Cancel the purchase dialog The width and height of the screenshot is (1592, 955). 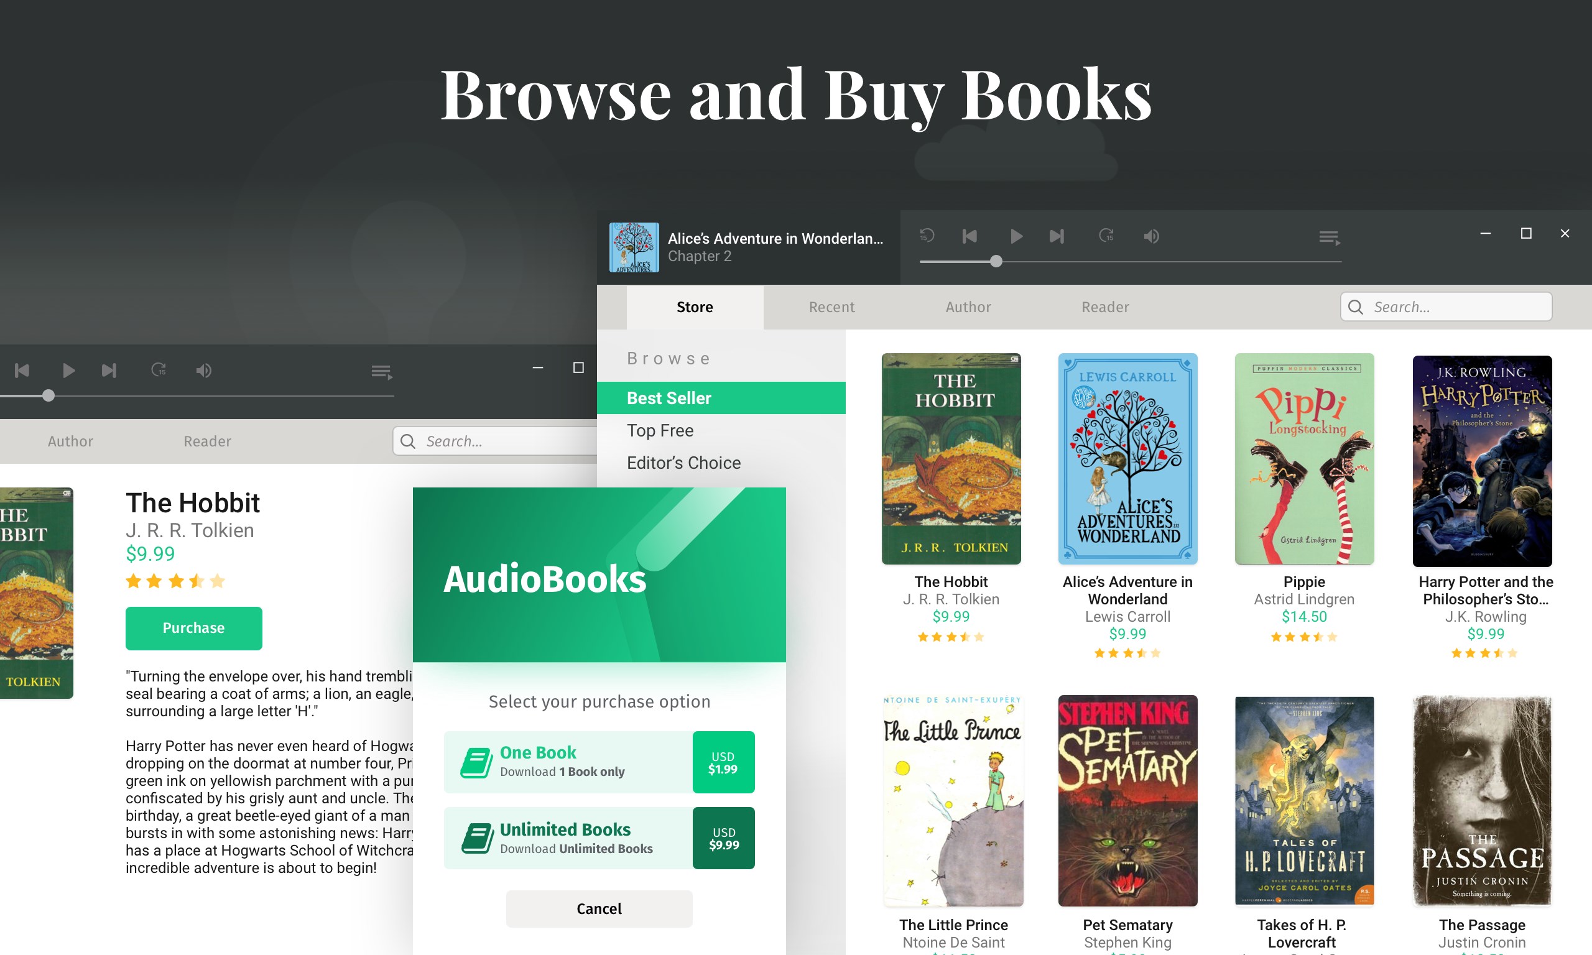(598, 908)
